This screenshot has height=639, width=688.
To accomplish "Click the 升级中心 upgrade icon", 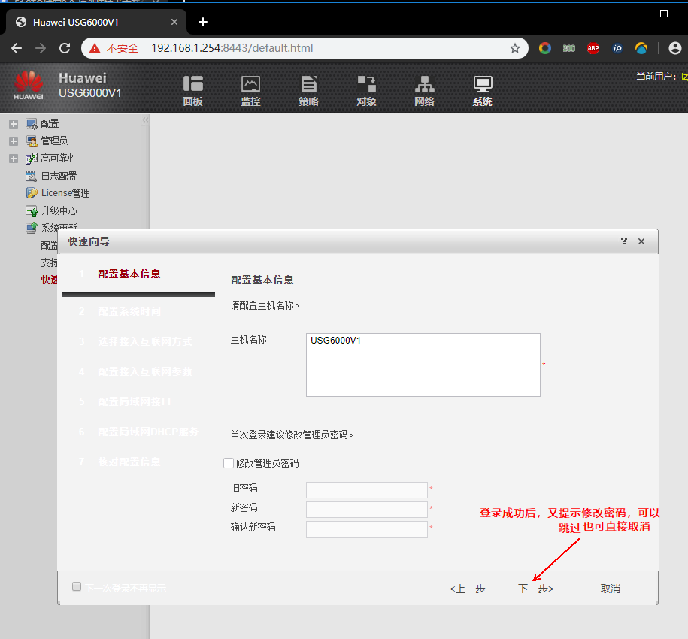I will [31, 211].
